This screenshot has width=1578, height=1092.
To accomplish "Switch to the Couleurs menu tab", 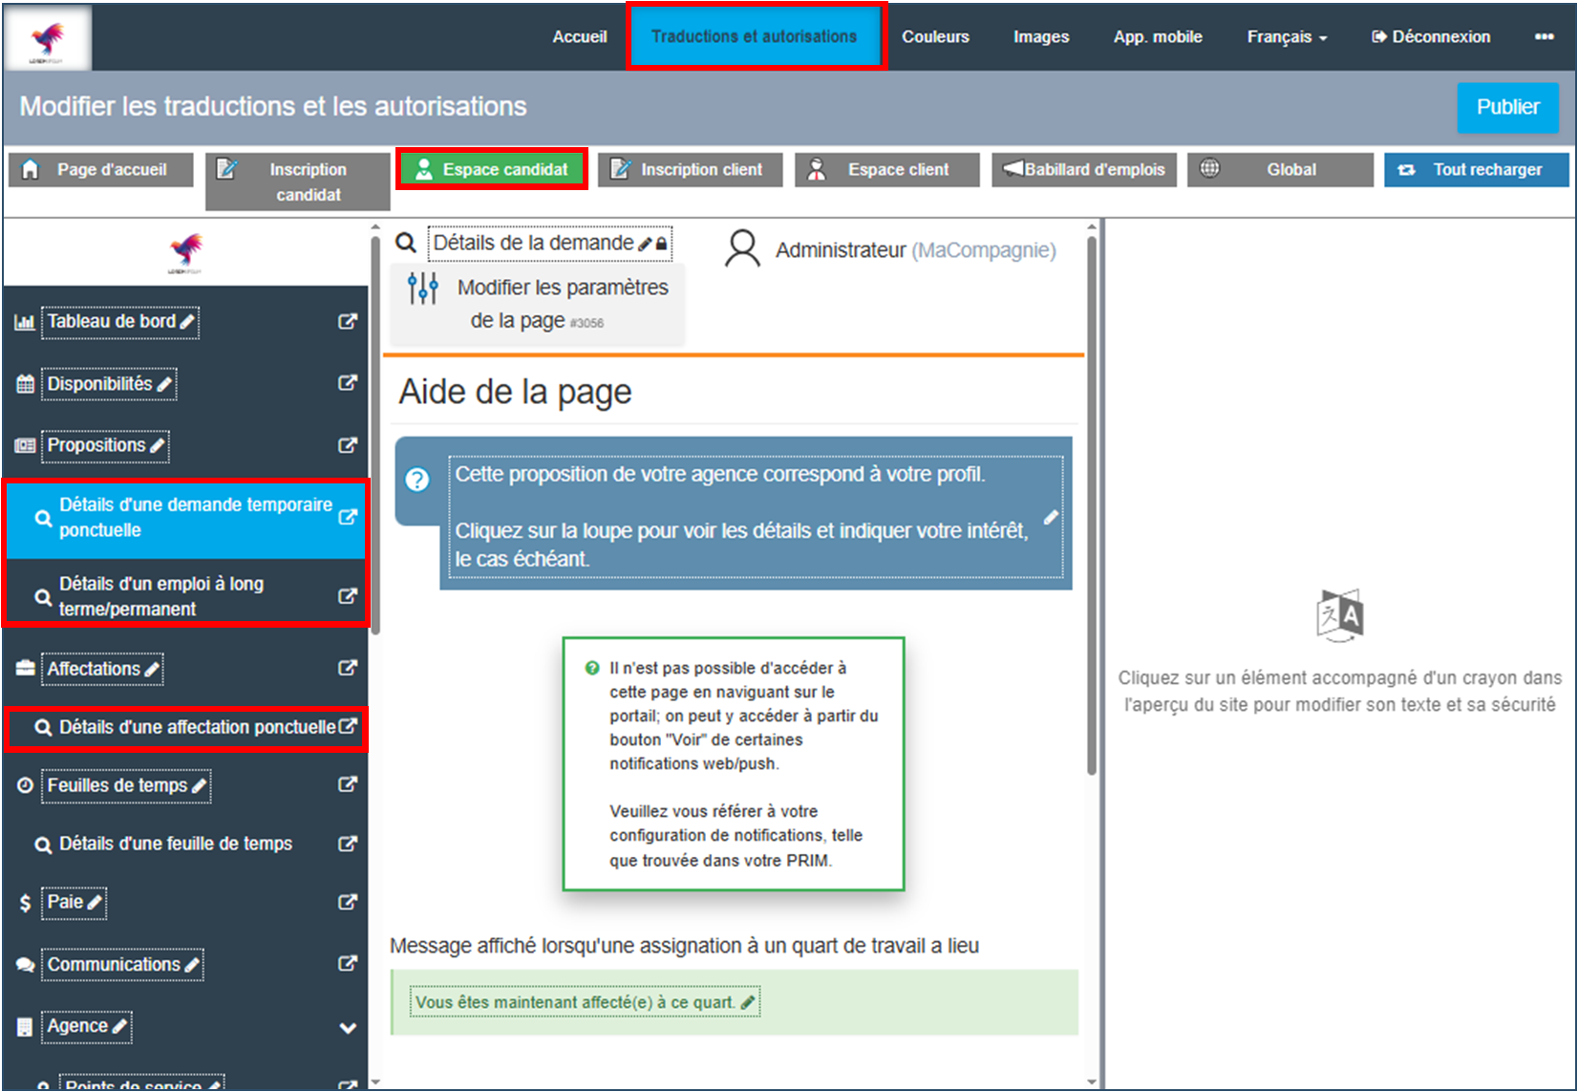I will 935,36.
